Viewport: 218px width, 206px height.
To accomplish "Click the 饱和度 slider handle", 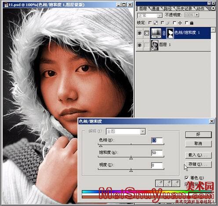I will (x=131, y=158).
